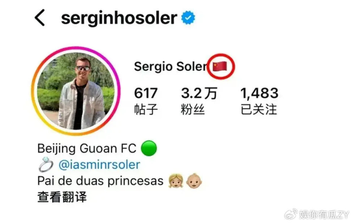Click the serginhosoler username title
This screenshot has height=223, width=352.
coord(119,19)
